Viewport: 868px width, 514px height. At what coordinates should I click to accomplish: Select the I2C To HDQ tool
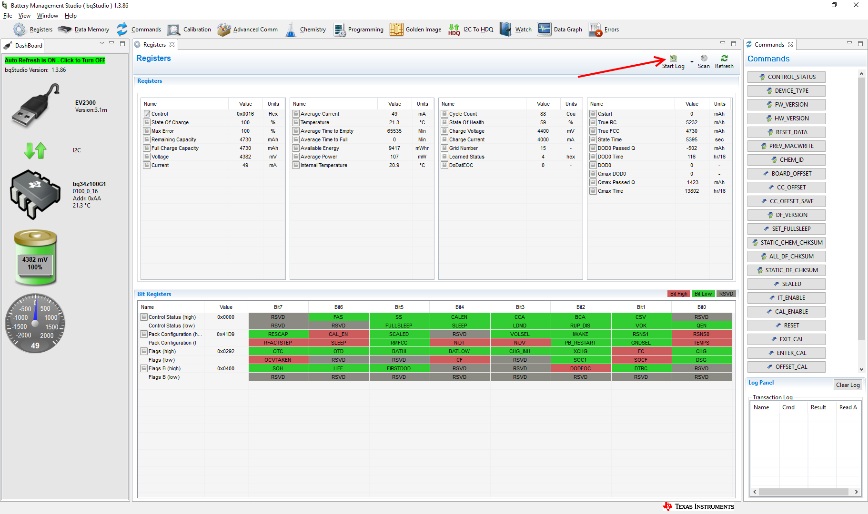(x=471, y=30)
